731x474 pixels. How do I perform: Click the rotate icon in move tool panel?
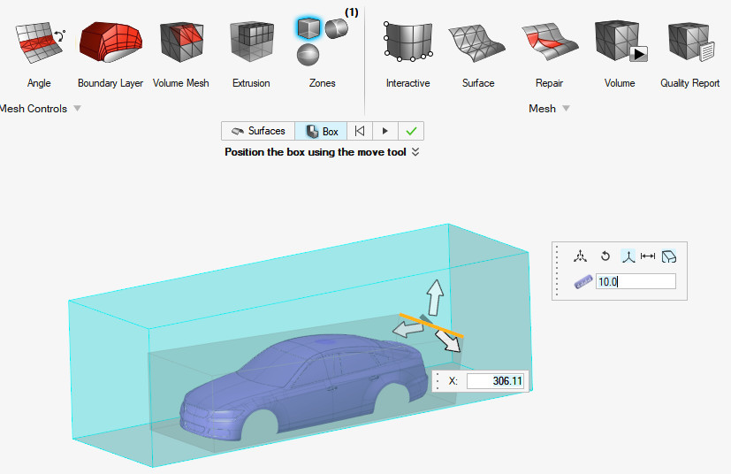[605, 256]
